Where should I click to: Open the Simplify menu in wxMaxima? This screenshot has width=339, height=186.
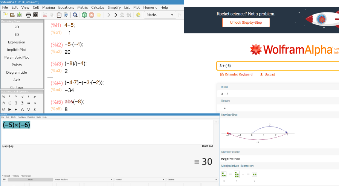click(114, 8)
